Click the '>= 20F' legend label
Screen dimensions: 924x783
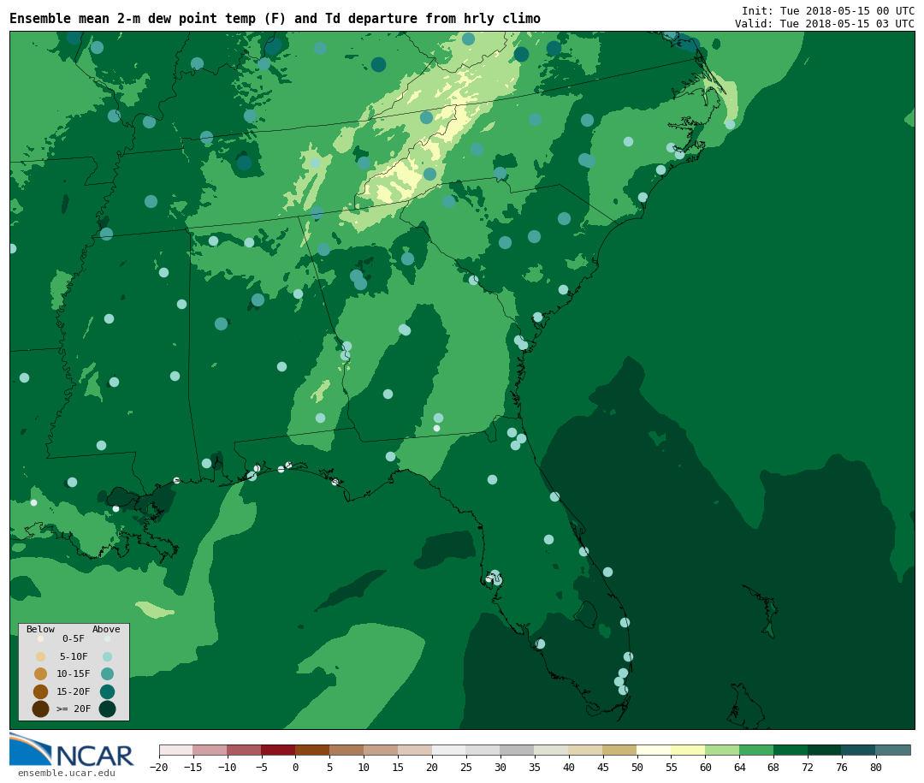[x=74, y=709]
